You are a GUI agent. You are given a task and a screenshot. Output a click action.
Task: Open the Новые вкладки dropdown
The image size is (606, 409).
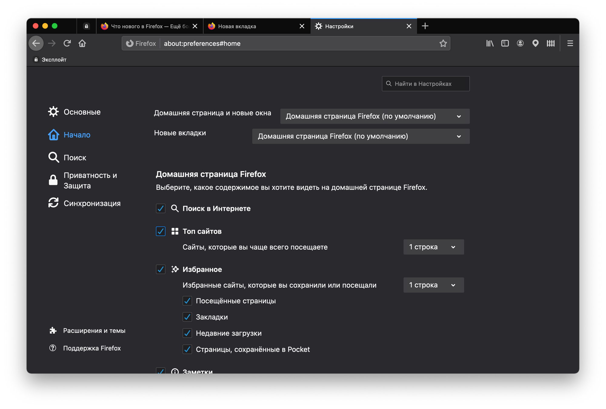click(361, 136)
